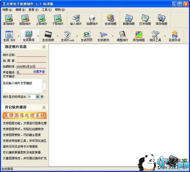Click the 文字描述 text area

(x=23, y=86)
